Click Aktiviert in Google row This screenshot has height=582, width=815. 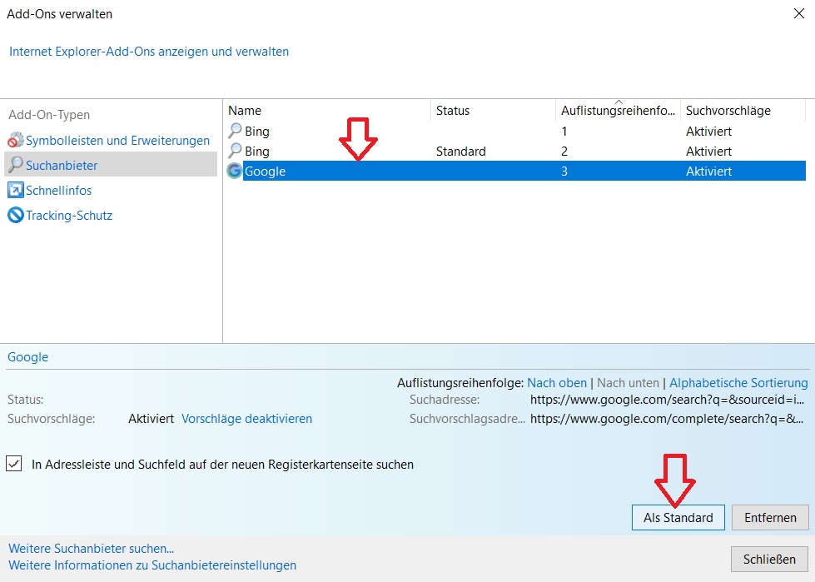(709, 171)
